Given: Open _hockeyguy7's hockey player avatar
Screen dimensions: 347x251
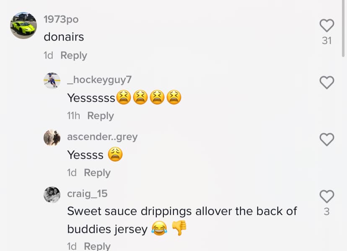Looking at the screenshot, I should pyautogui.click(x=52, y=80).
